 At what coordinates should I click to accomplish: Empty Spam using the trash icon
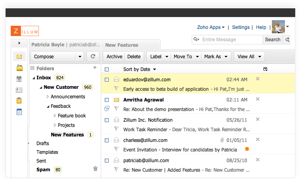point(95,169)
